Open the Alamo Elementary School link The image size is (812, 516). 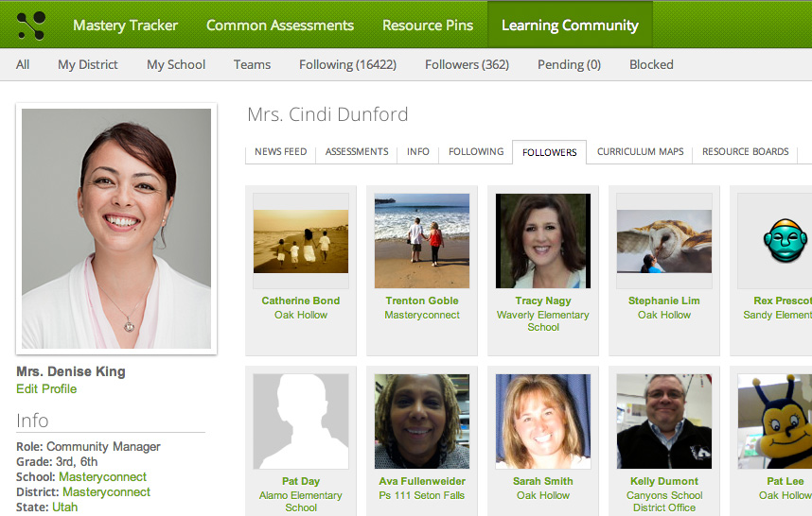301,502
